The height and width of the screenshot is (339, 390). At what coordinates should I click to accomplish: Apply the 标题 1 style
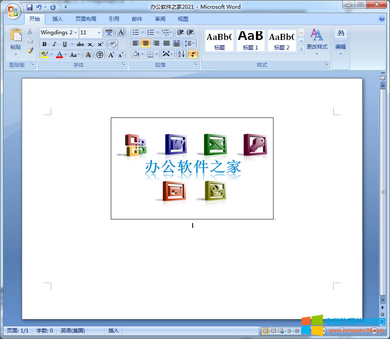click(250, 40)
